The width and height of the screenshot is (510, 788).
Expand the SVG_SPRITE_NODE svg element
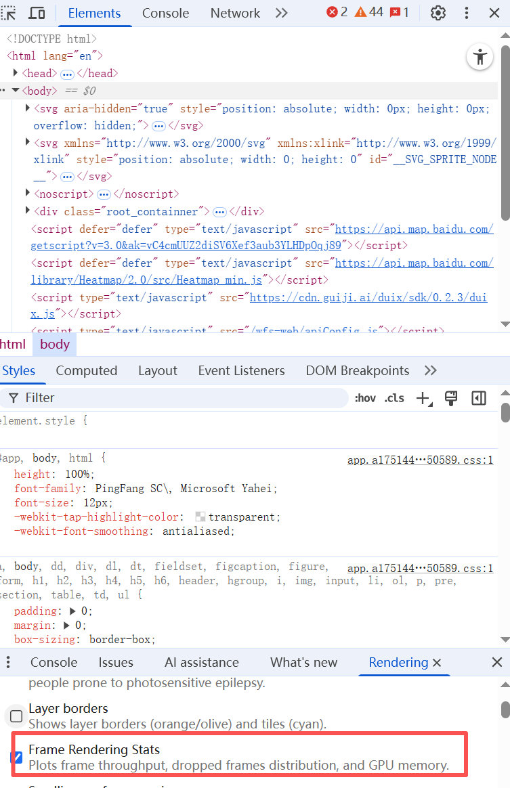(28, 142)
